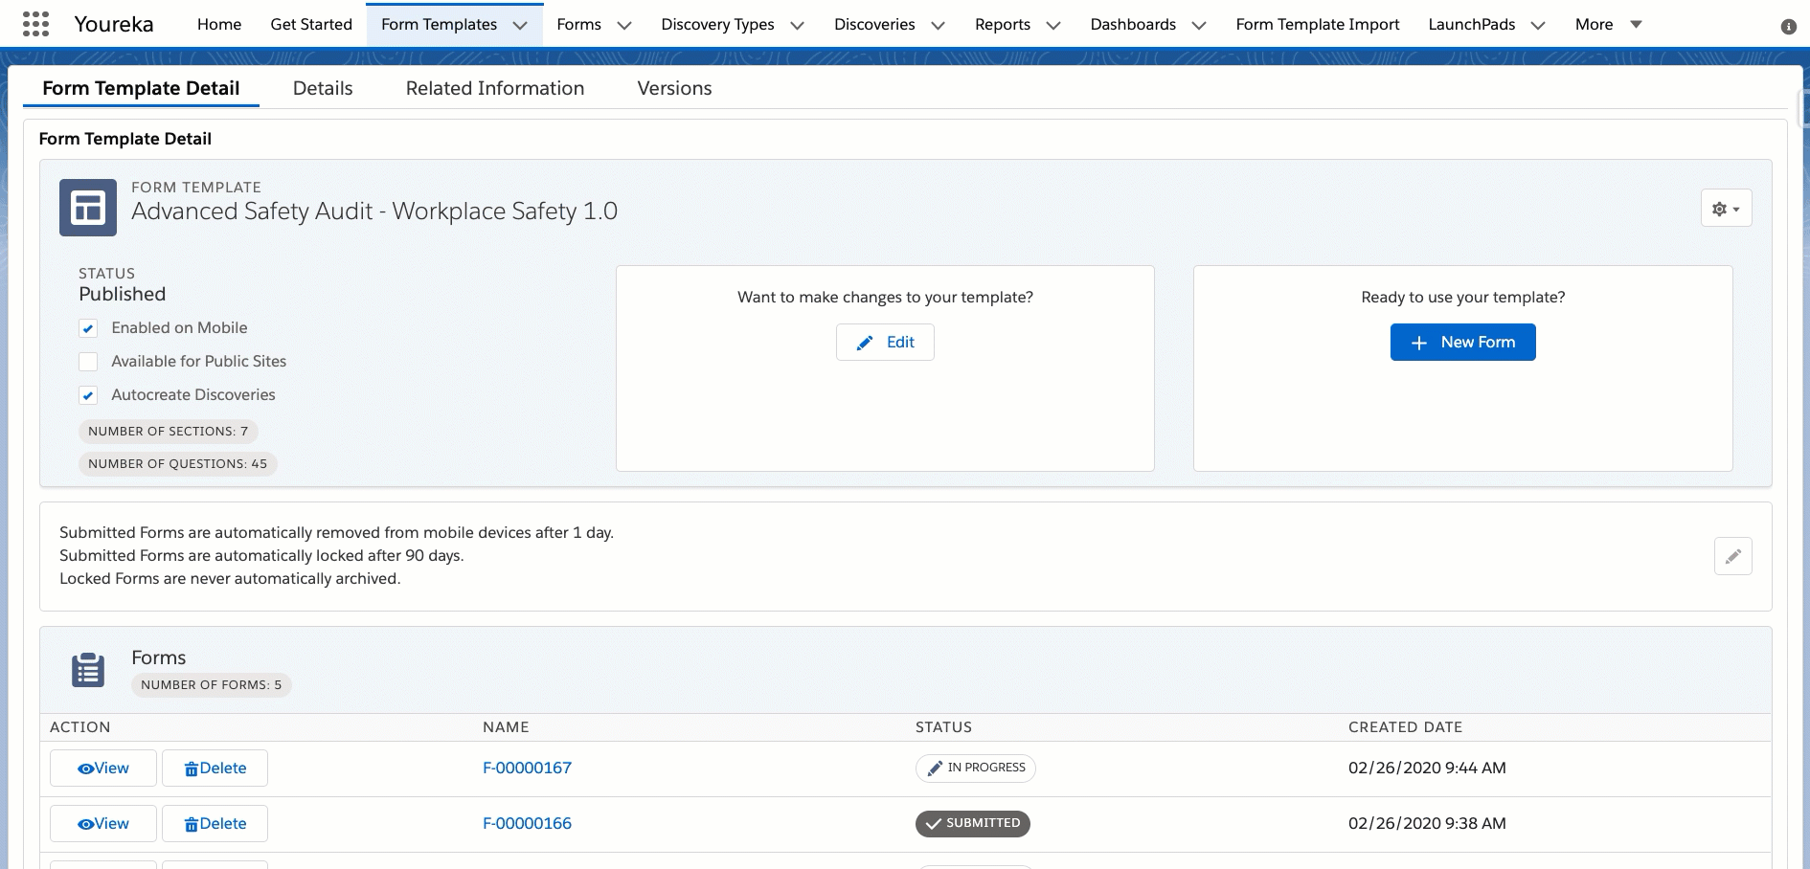Image resolution: width=1810 pixels, height=869 pixels.
Task: Click the template title Advanced Safety Audit
Action: click(374, 212)
